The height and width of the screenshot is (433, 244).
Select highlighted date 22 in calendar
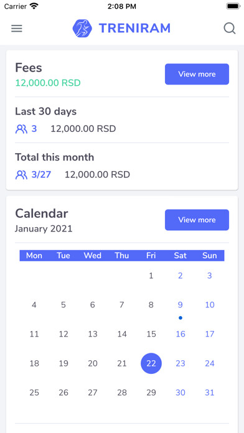click(x=151, y=363)
